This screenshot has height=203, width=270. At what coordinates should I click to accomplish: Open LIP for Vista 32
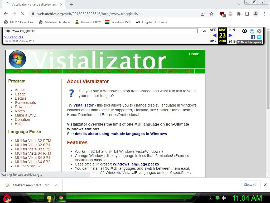(x=28, y=166)
